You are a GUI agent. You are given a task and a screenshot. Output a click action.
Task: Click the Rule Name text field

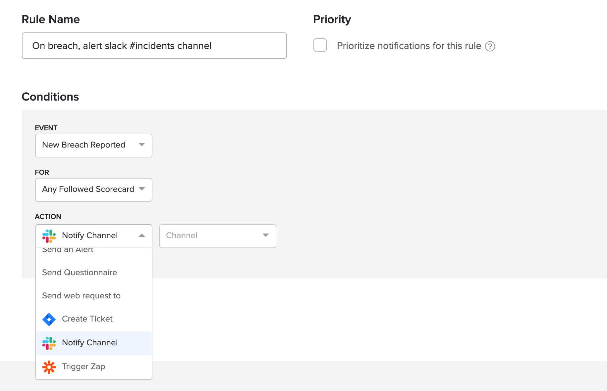pyautogui.click(x=154, y=46)
